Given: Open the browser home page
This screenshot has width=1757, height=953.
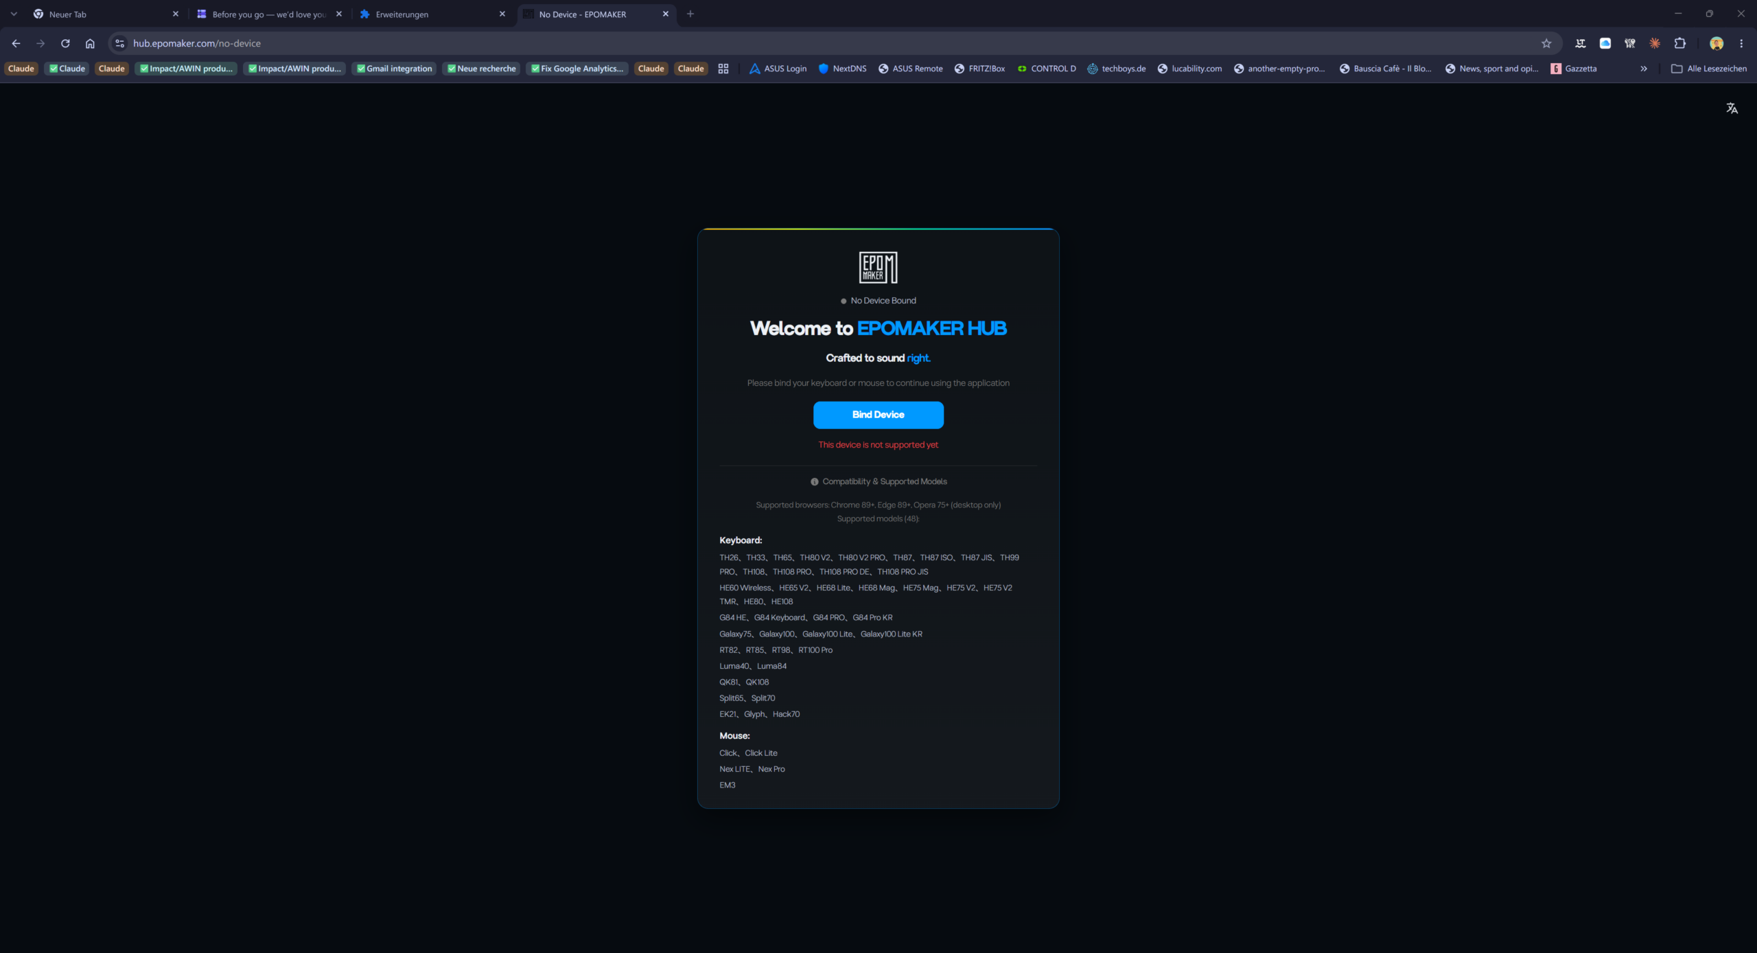Looking at the screenshot, I should point(90,43).
